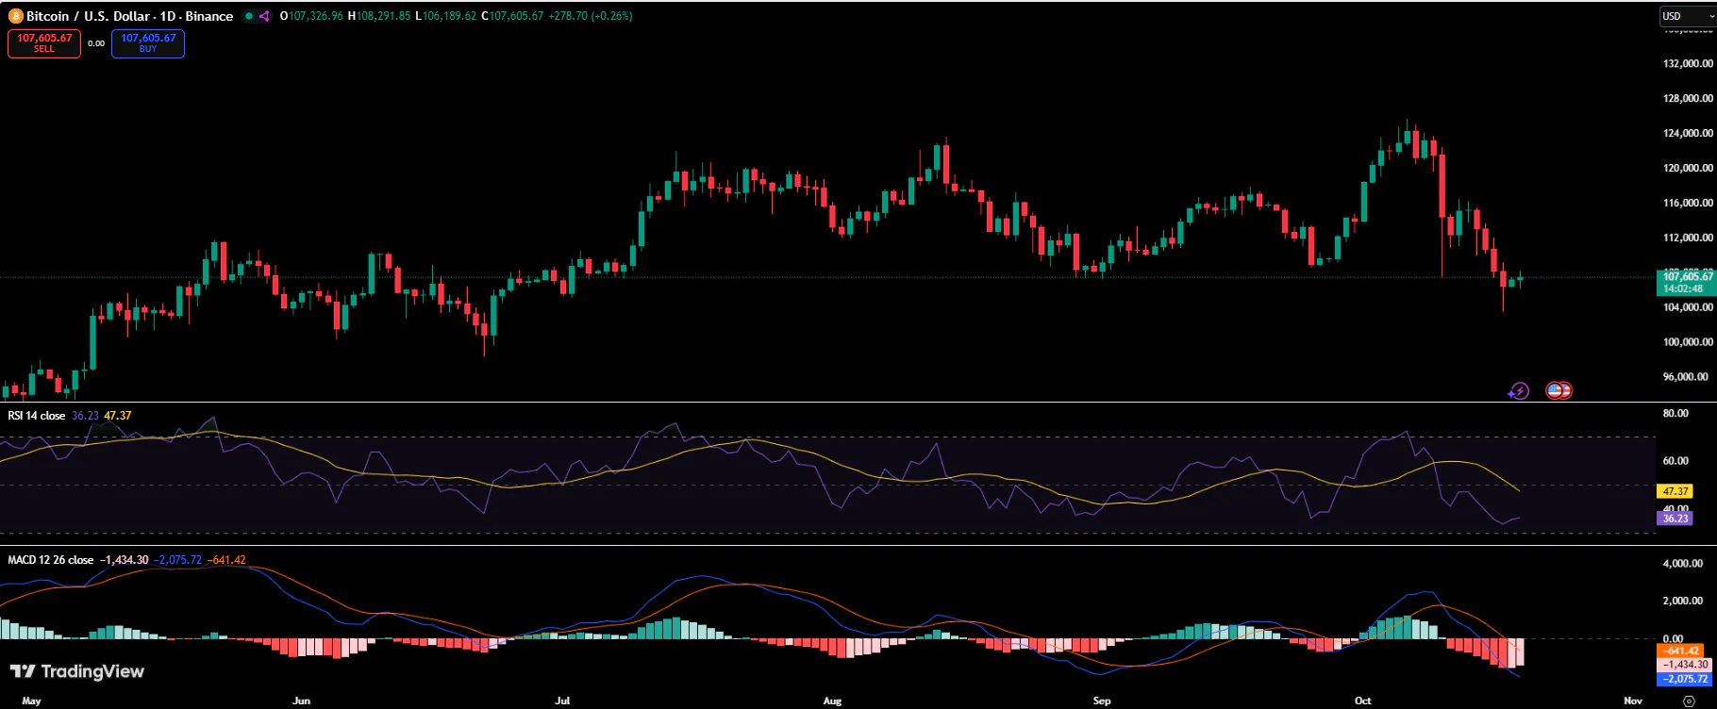Screen dimensions: 1717x709
Task: Click the BUY 107,605.67 button
Action: coord(148,43)
